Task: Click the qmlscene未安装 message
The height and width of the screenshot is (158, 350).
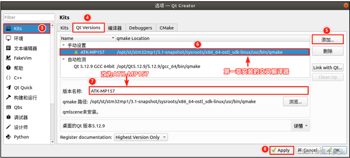Action: (81, 112)
